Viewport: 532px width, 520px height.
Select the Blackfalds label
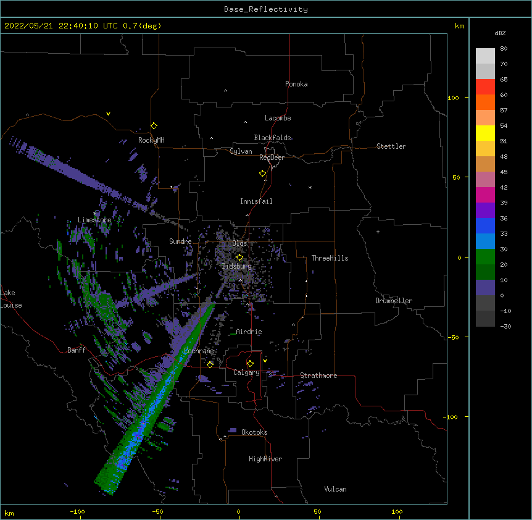[272, 138]
